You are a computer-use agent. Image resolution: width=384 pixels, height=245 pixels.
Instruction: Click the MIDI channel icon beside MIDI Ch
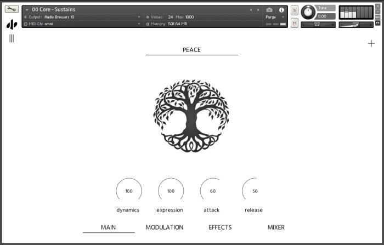coord(25,24)
